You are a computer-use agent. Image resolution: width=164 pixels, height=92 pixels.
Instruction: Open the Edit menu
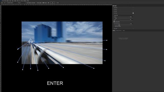(x=5, y=1)
